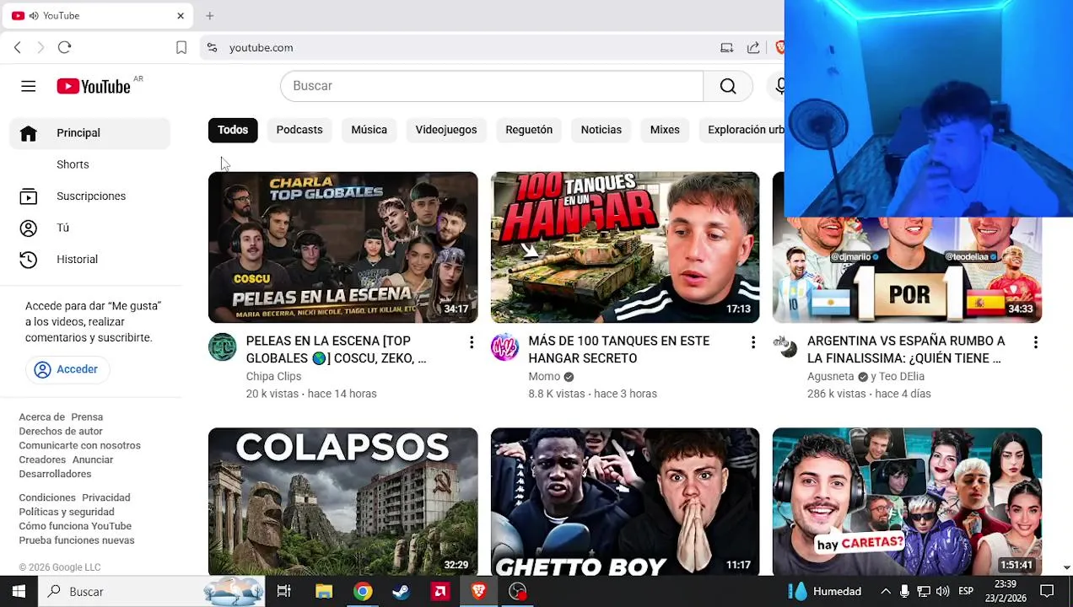Click the install/cast screen icon in address bar
Viewport: 1073px width, 607px height.
click(x=726, y=48)
